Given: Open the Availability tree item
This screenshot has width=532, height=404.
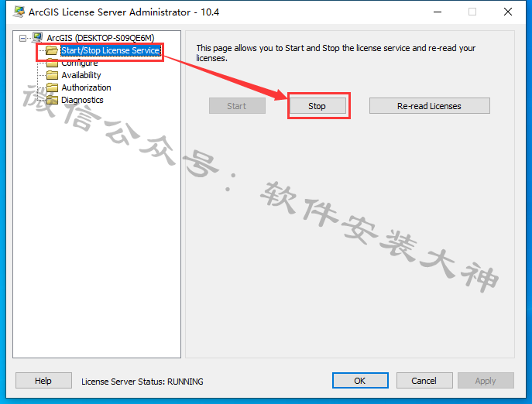Looking at the screenshot, I should point(81,75).
